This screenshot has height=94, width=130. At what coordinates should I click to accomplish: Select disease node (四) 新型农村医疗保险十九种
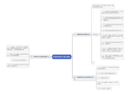click(112, 31)
